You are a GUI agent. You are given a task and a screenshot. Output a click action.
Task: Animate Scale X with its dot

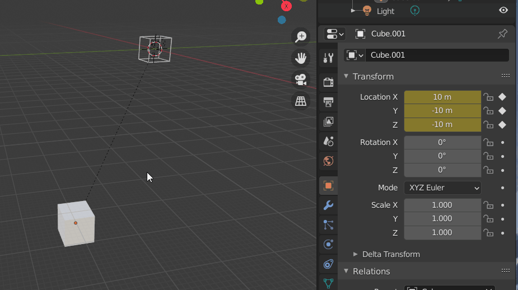coord(502,205)
